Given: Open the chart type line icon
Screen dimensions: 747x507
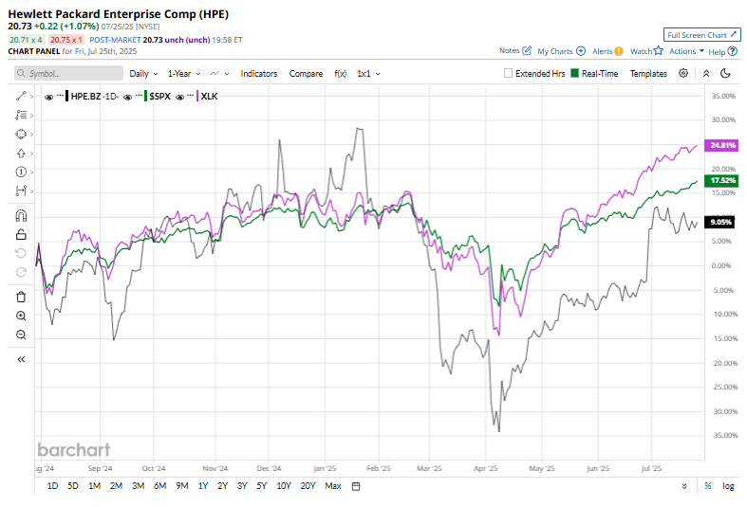Looking at the screenshot, I should click(215, 73).
